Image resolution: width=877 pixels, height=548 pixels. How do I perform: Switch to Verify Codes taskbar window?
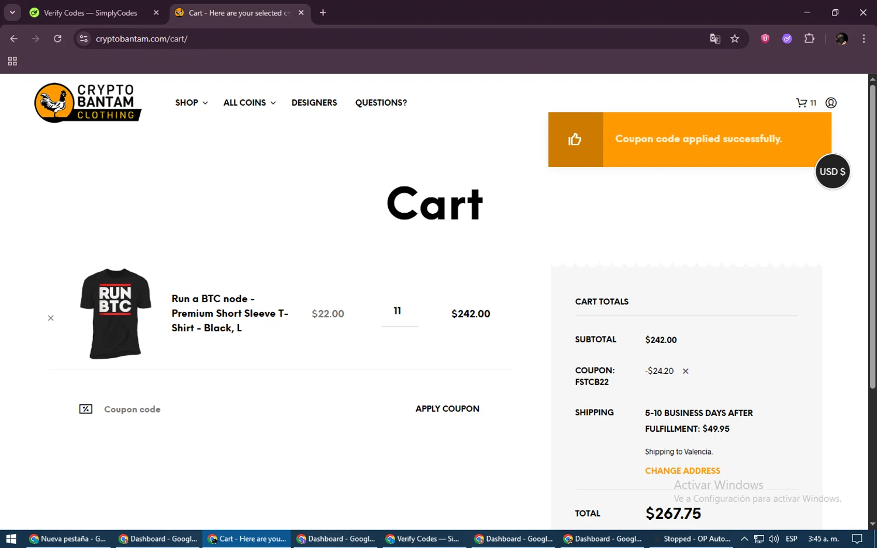[423, 539]
